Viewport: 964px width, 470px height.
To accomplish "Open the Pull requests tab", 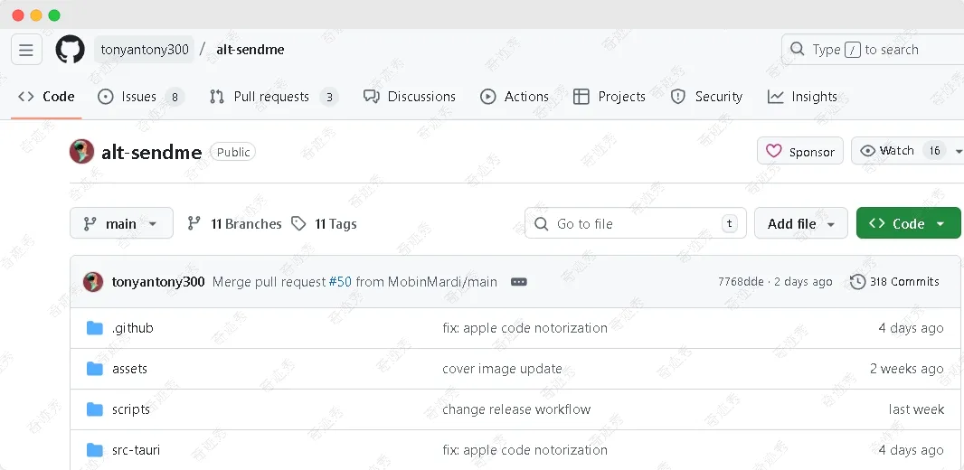I will 271,97.
